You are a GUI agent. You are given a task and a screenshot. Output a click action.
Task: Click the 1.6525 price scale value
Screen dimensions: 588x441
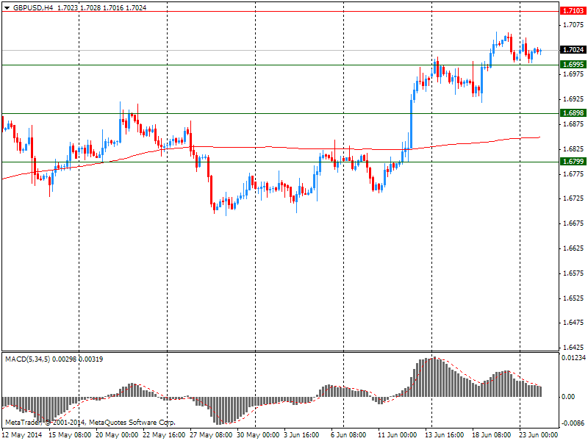click(573, 298)
